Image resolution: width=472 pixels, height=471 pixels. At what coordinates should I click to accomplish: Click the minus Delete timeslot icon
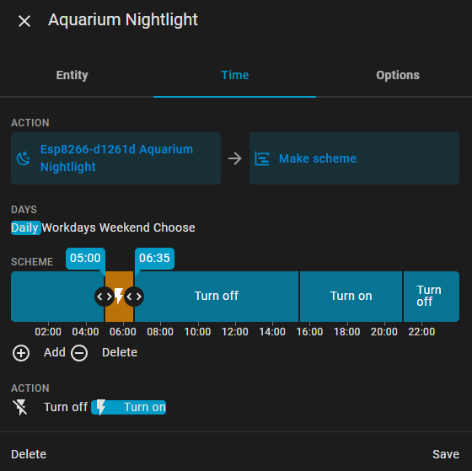pyautogui.click(x=79, y=353)
